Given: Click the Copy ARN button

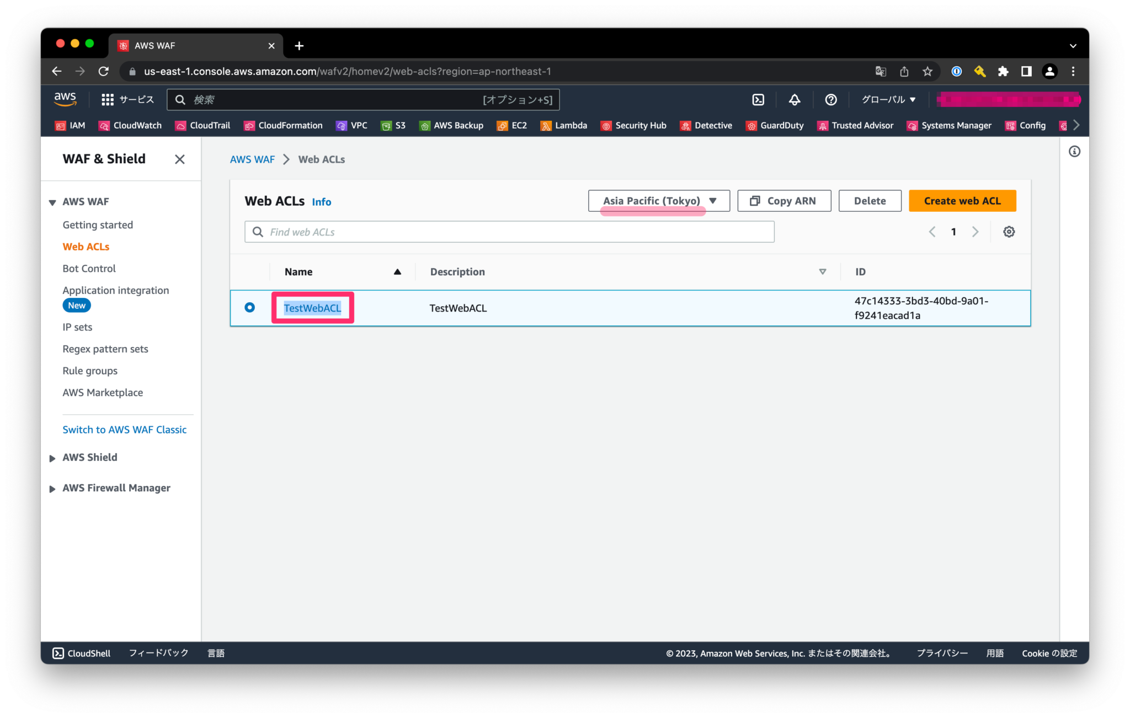Looking at the screenshot, I should click(784, 201).
